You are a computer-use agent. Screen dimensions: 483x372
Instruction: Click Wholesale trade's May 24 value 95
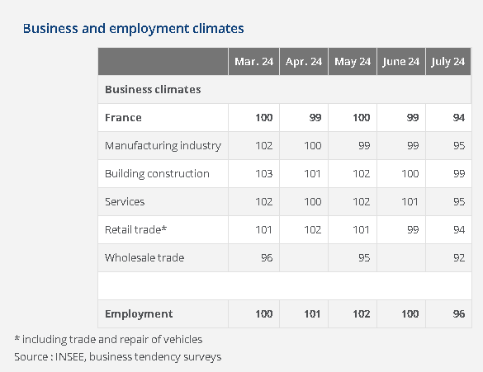364,258
